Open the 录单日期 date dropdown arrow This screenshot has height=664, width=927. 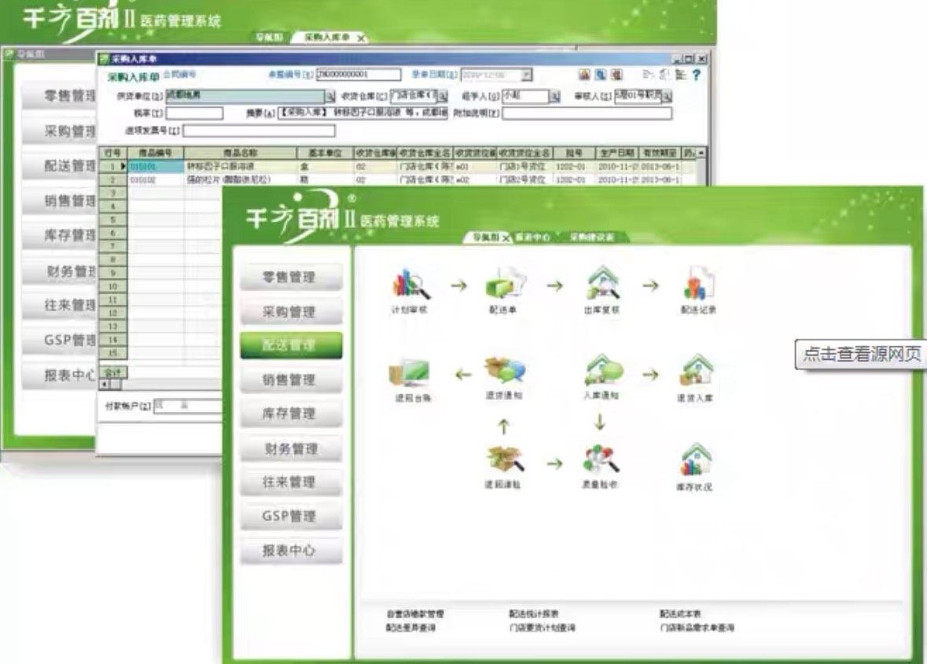click(x=526, y=75)
